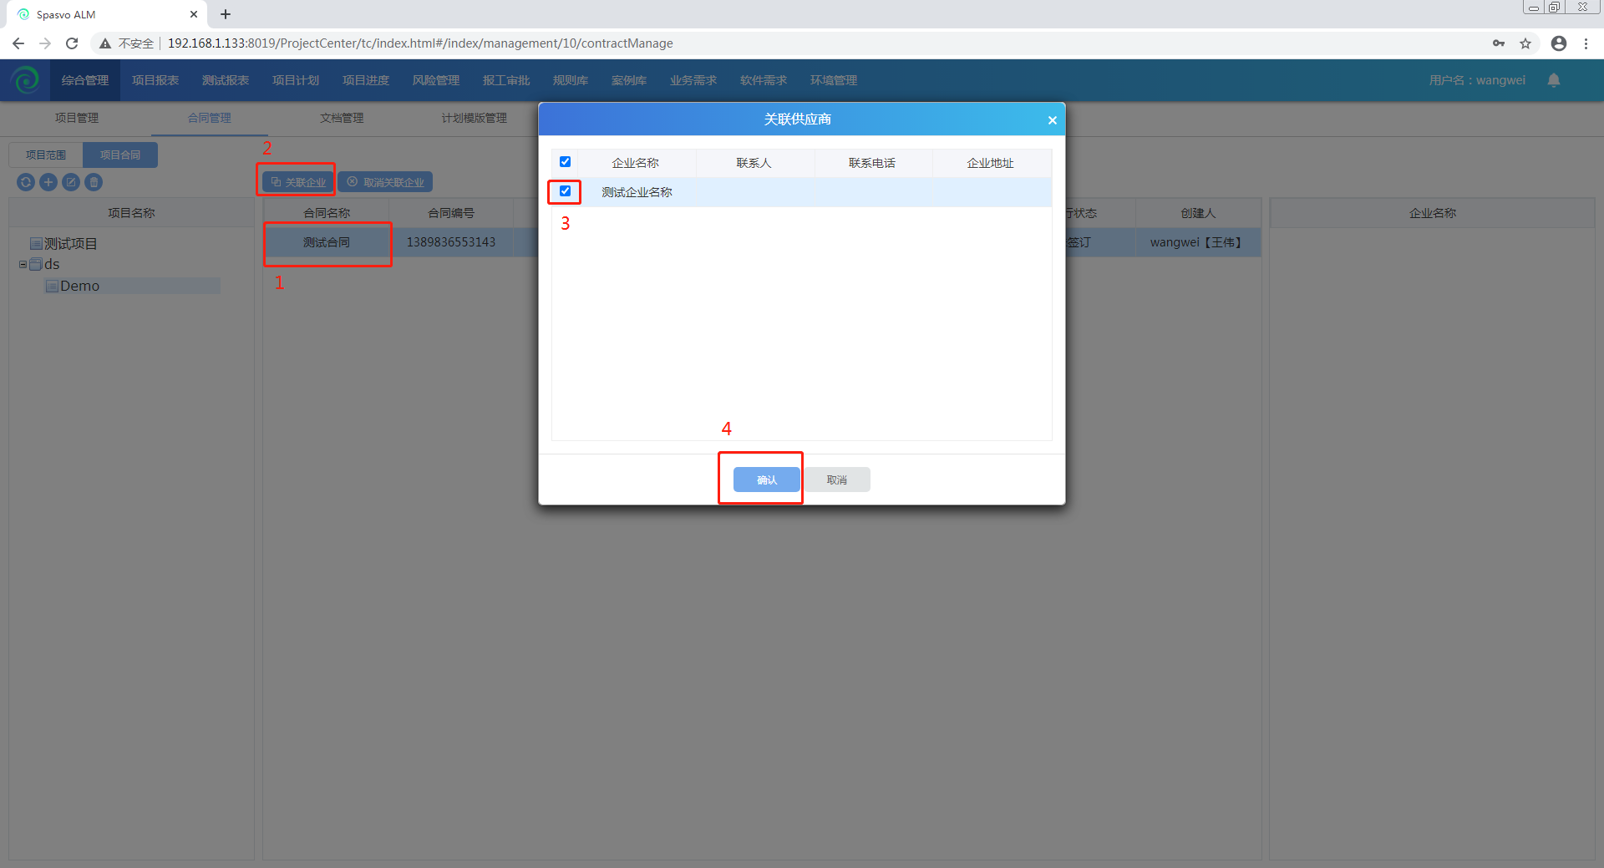Click the browser forward arrow
The width and height of the screenshot is (1604, 868).
tap(45, 43)
